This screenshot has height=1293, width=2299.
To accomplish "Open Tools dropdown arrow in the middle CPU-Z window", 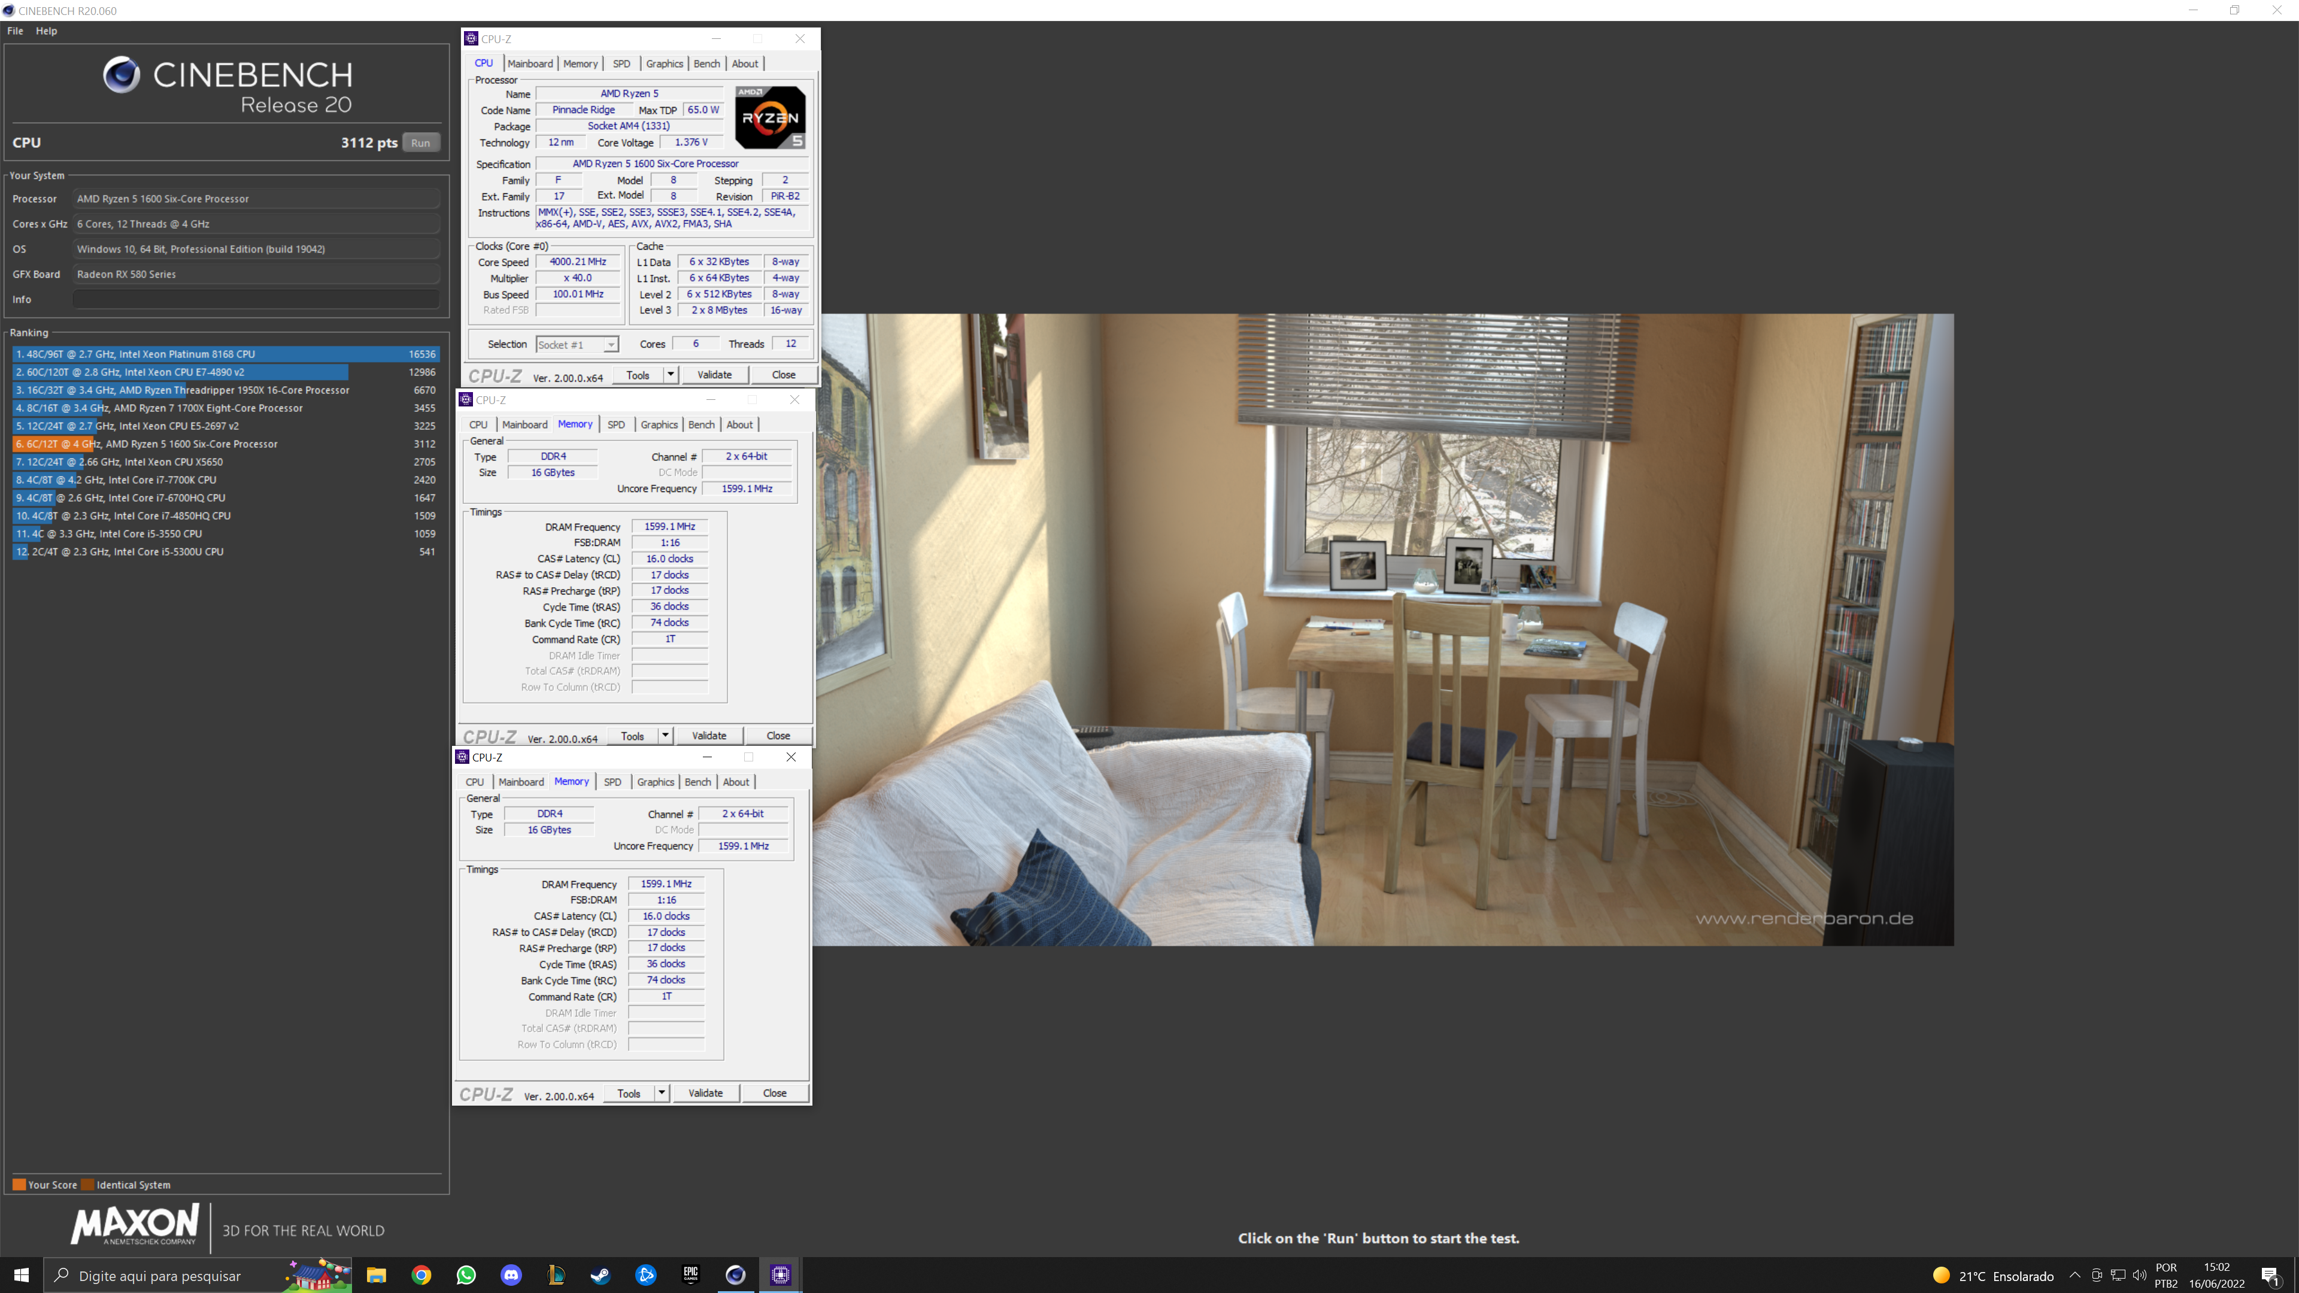I will point(665,735).
